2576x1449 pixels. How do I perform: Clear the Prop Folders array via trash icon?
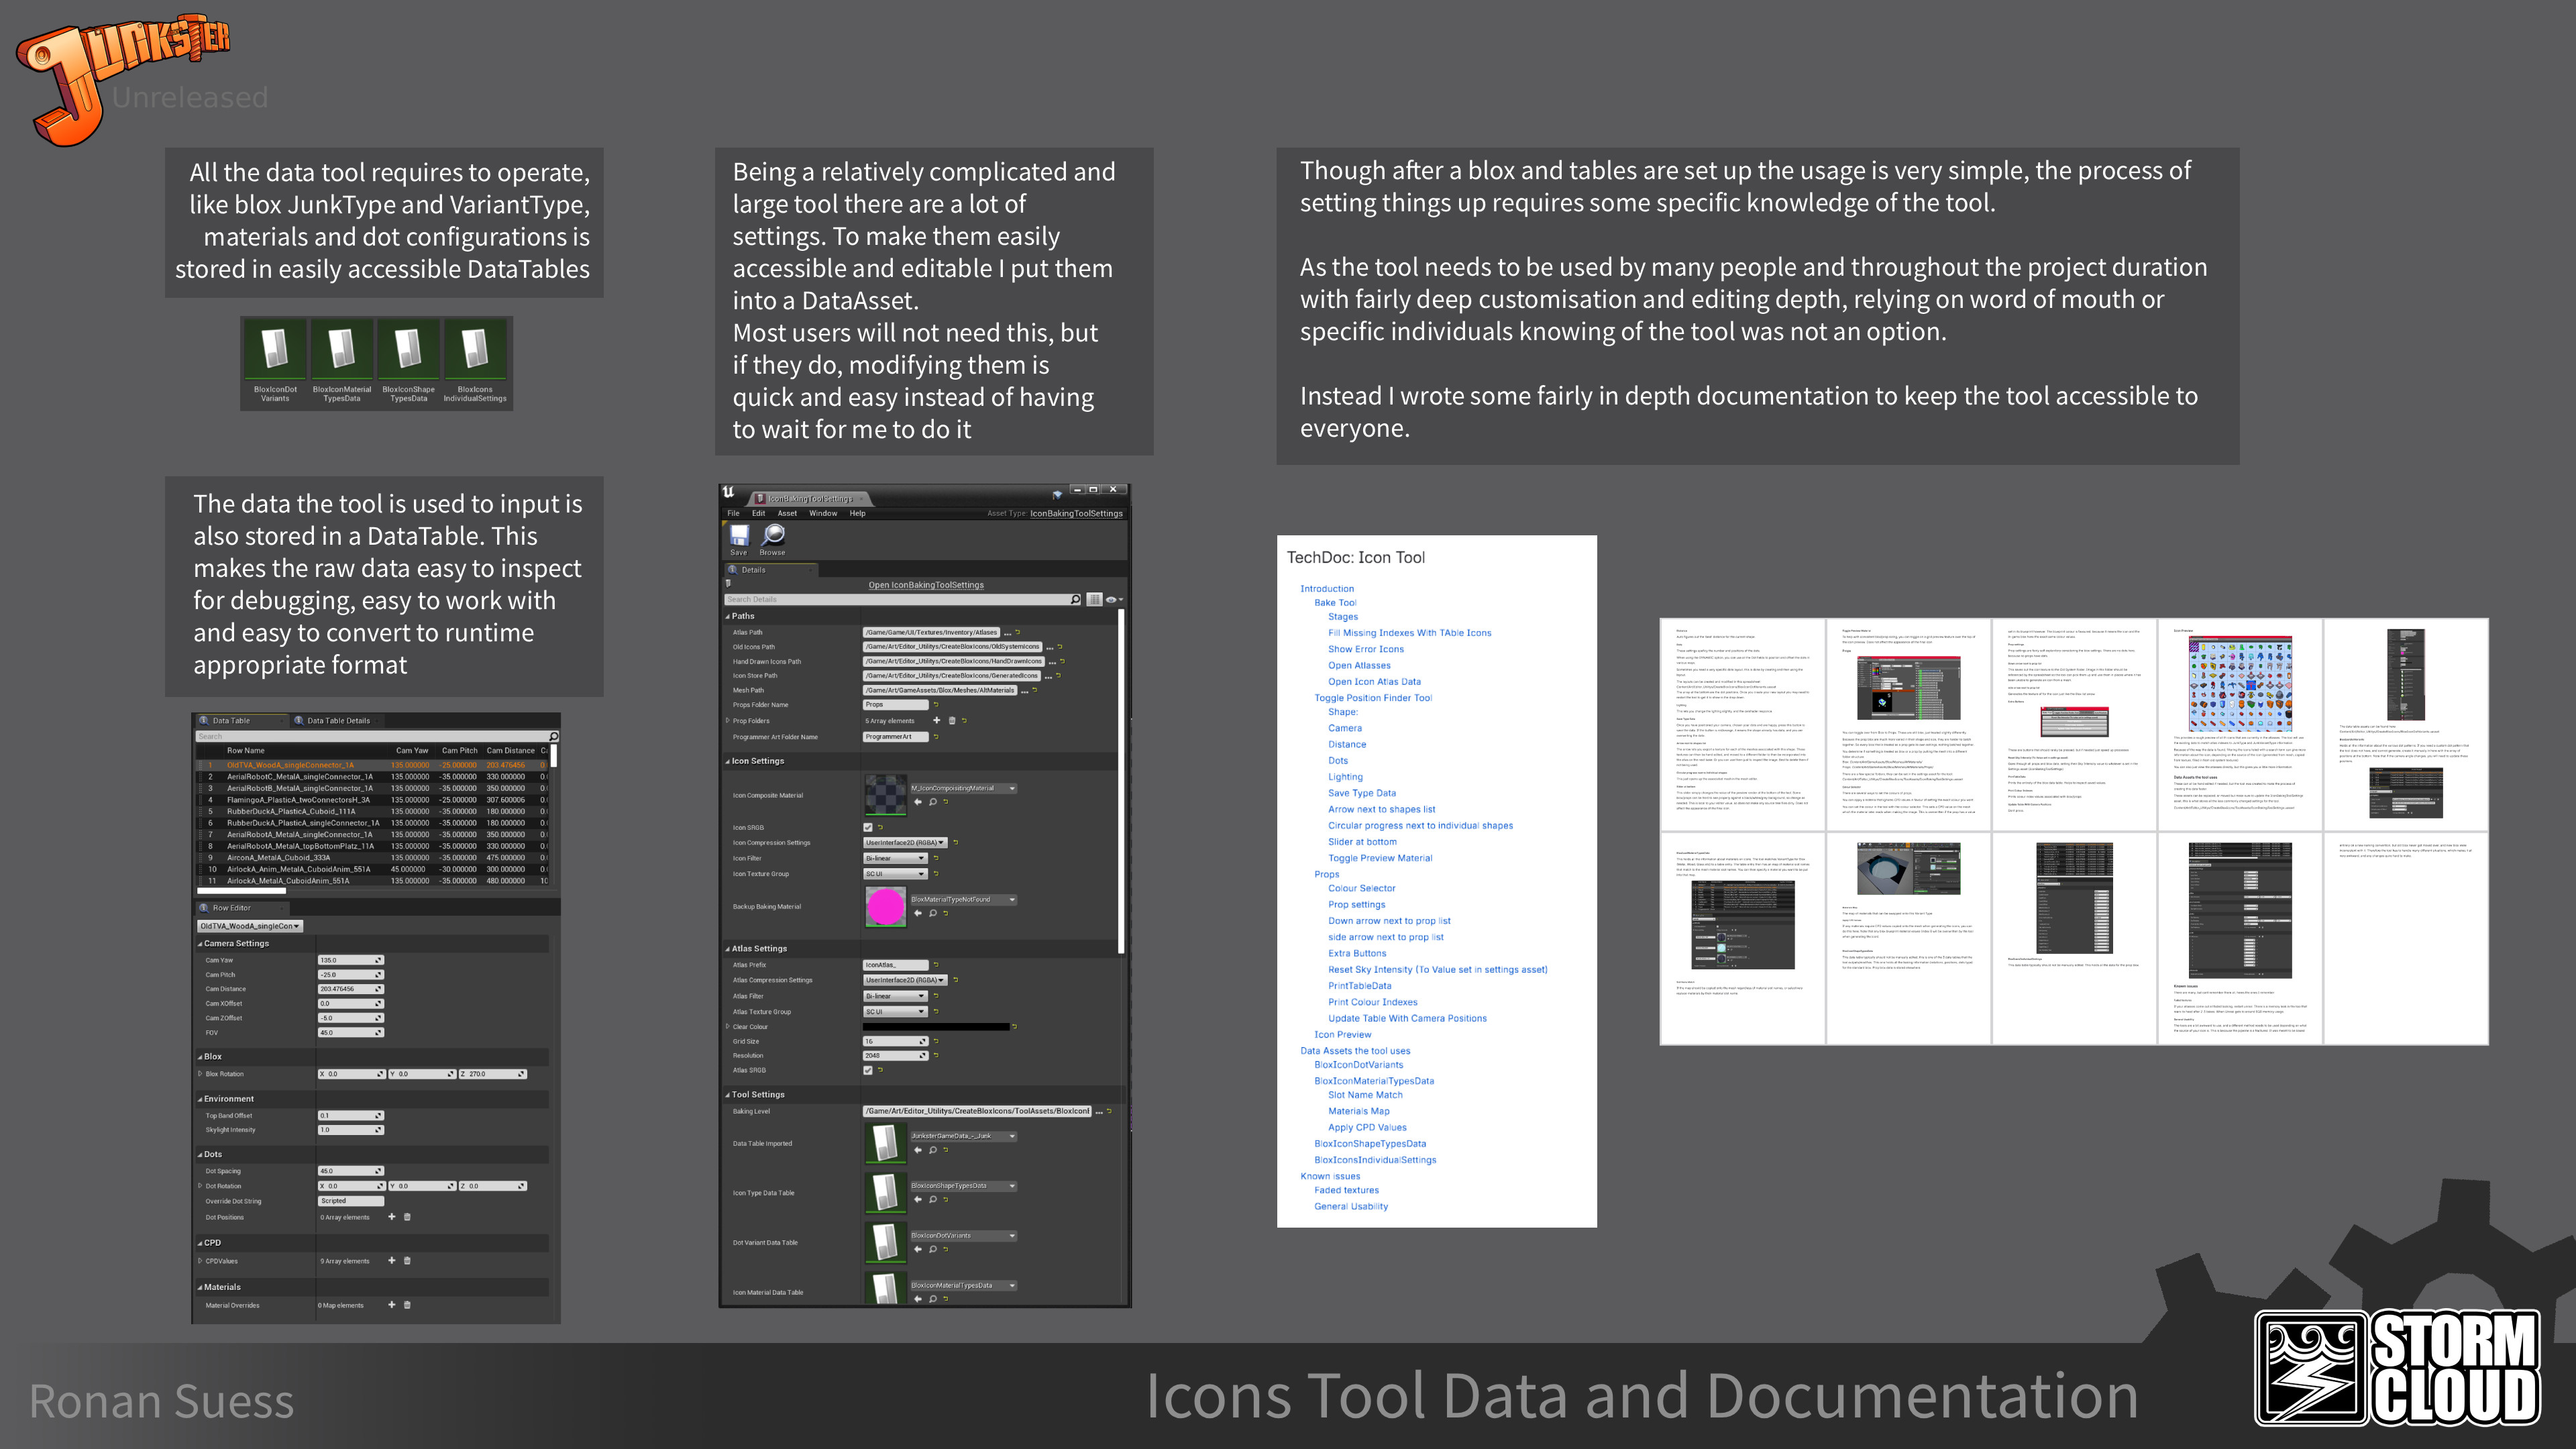[952, 721]
